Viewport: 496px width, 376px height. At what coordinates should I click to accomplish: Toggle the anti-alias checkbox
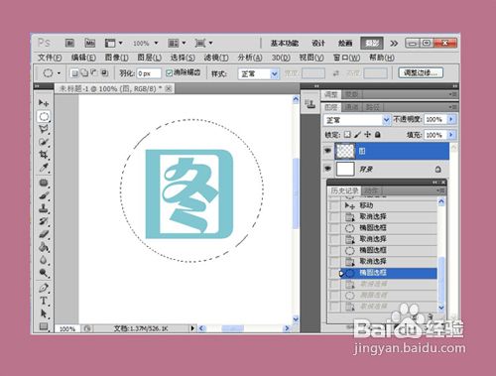click(170, 72)
